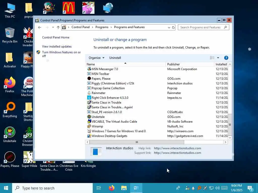Click the VBCABLE program icon

click(89, 121)
